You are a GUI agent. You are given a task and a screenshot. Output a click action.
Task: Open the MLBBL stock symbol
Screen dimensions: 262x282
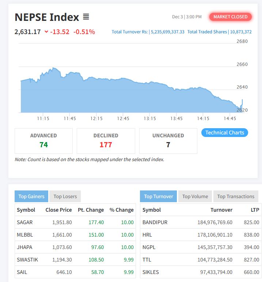click(24, 235)
